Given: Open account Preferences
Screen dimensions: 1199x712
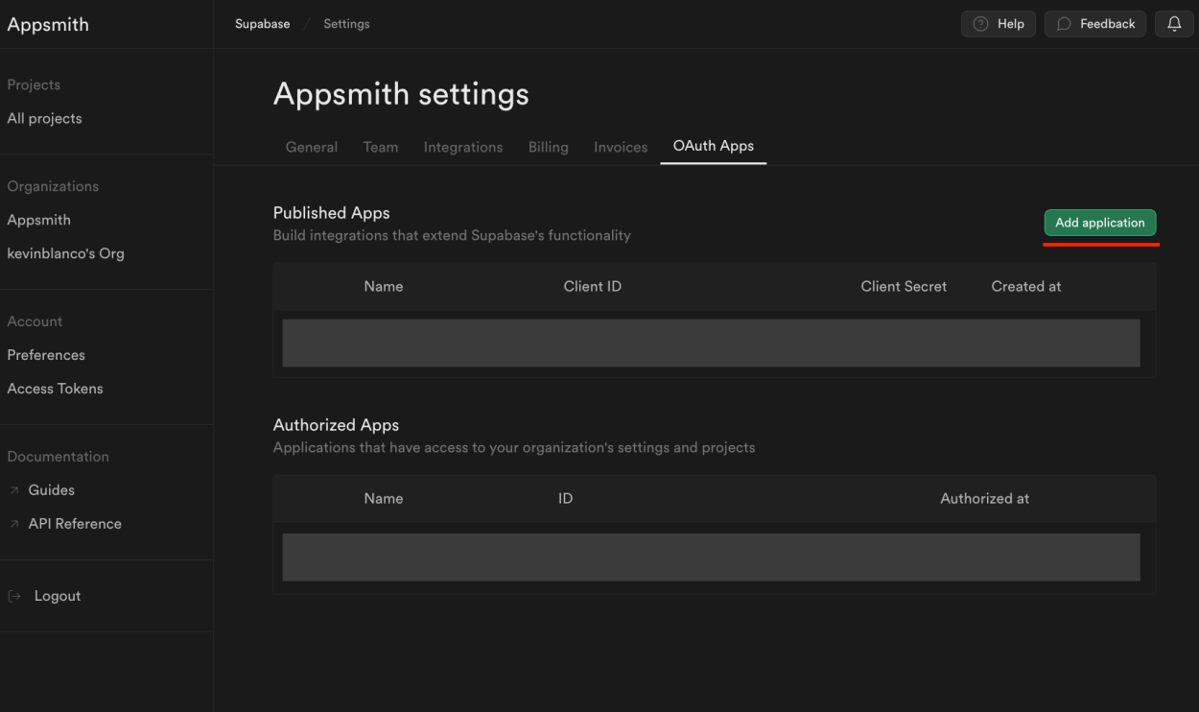Looking at the screenshot, I should click(x=45, y=354).
